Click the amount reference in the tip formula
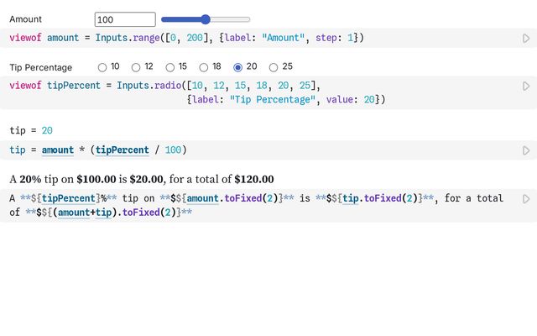This screenshot has height=336, width=537. [58, 150]
